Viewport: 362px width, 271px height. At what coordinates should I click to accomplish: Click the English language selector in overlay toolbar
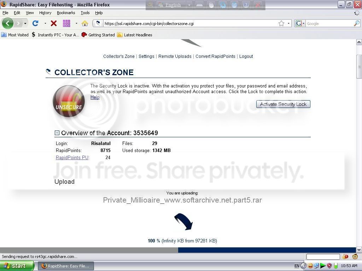[x=173, y=5]
